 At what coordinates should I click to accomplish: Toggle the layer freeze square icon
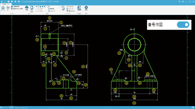click(38, 7)
